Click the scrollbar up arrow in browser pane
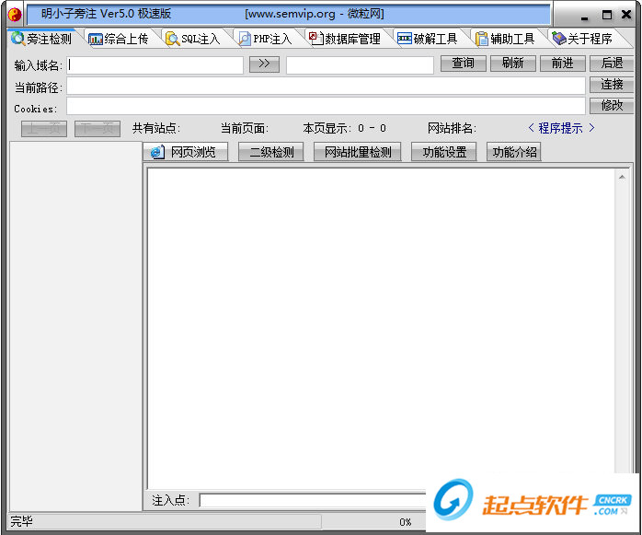The image size is (642, 535). [622, 177]
